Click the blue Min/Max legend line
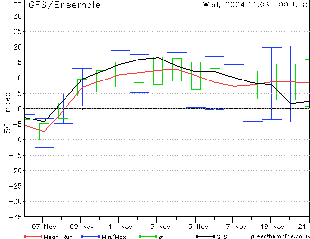This screenshot has height=239, width=310. click(90, 236)
